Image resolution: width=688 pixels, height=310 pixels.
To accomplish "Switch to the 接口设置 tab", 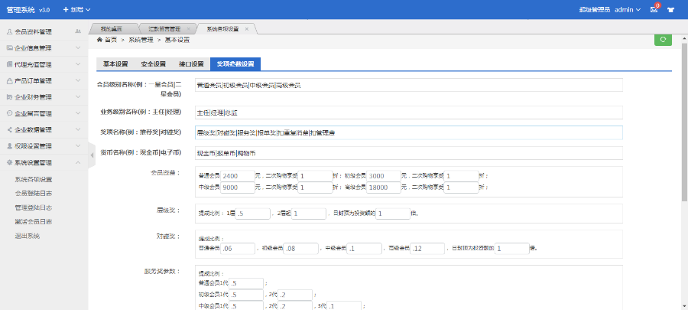I will 191,64.
